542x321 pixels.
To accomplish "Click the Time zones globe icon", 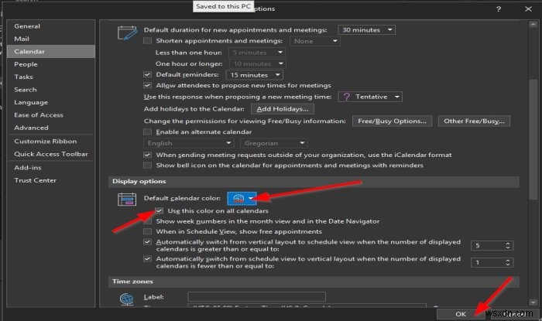I will tap(127, 299).
